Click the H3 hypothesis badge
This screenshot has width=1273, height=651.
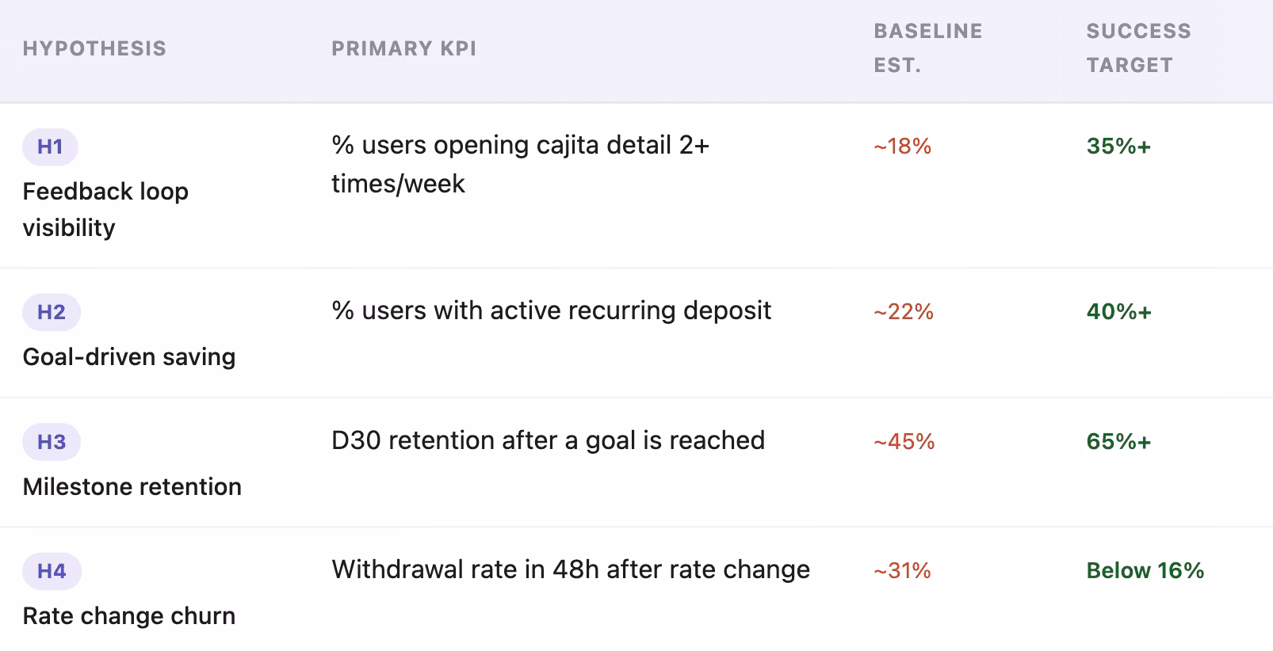coord(52,442)
